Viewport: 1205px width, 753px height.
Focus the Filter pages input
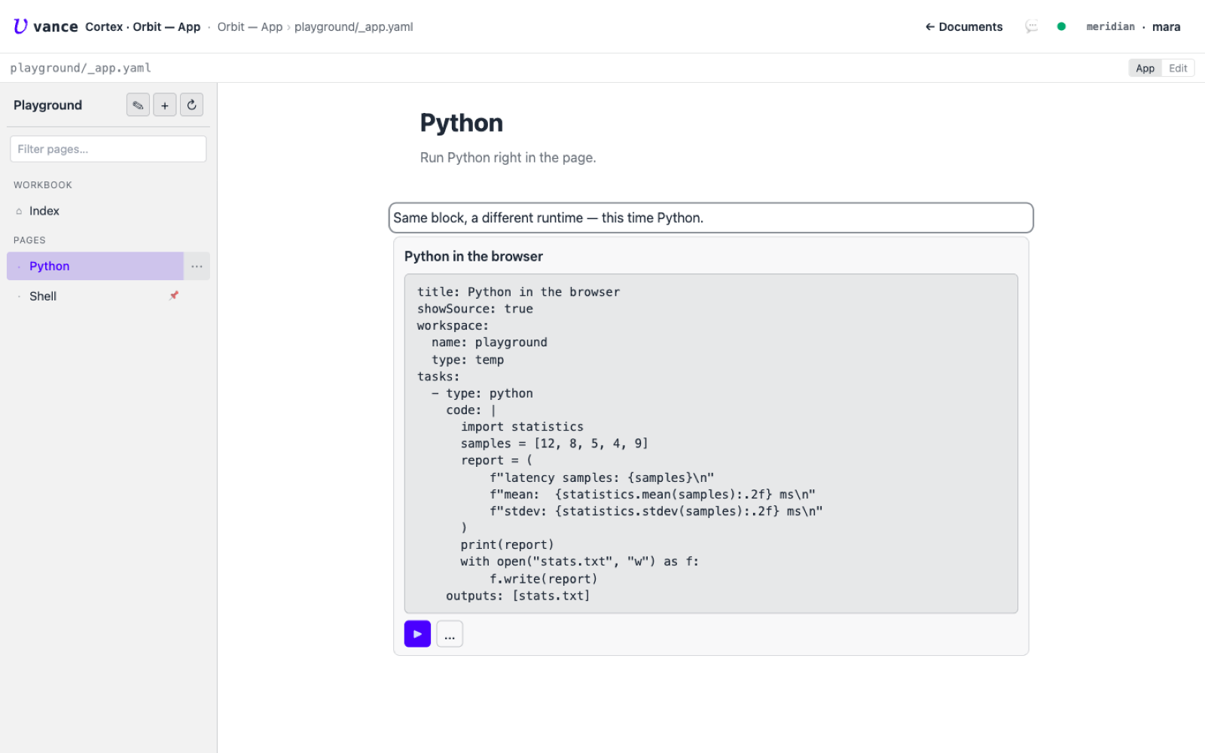[108, 149]
